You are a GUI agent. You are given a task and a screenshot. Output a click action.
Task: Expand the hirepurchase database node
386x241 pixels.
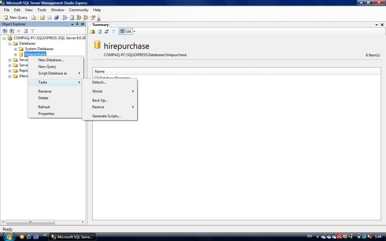coord(15,55)
